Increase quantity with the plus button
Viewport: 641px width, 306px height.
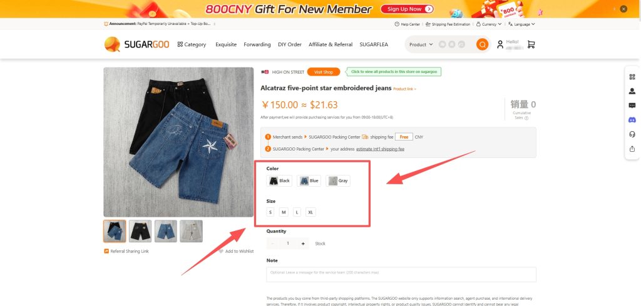tap(303, 244)
